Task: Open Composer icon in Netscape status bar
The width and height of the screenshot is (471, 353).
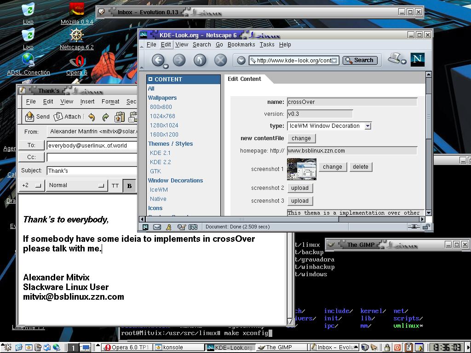Action: coord(181,227)
